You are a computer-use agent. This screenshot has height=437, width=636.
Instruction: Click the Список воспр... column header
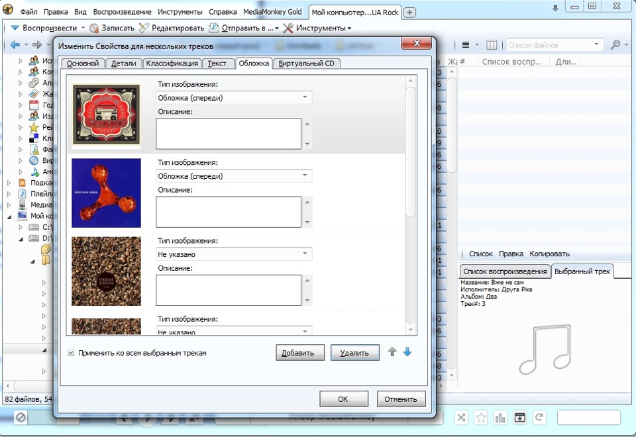tap(511, 62)
